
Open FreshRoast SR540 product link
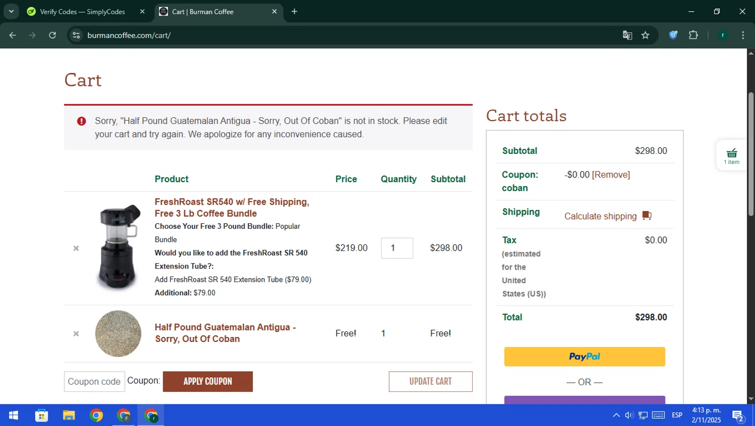coord(232,208)
